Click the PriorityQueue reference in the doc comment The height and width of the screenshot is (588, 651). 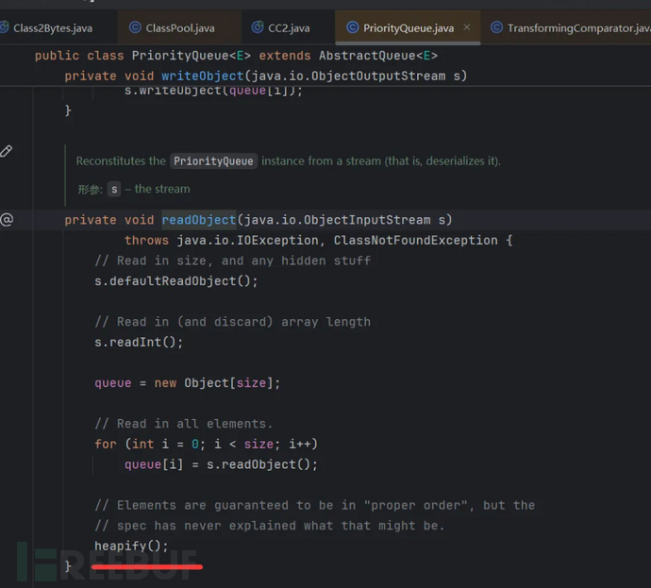point(213,161)
